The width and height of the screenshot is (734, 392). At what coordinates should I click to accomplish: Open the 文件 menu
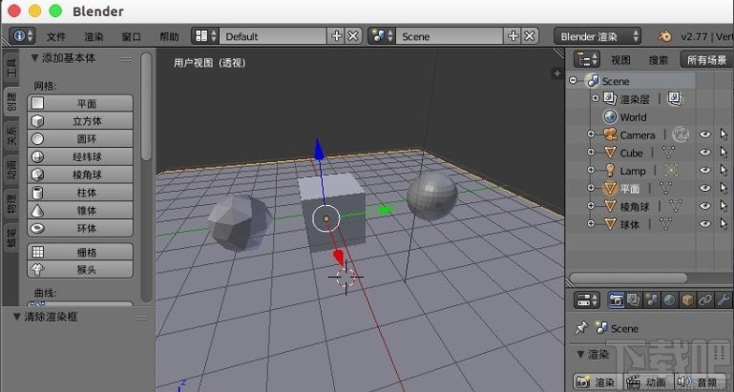[56, 36]
